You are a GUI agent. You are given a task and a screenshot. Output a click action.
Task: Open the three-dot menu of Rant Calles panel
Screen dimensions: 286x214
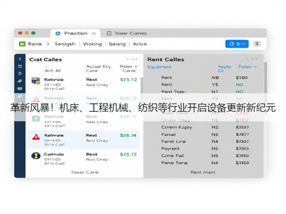(x=252, y=59)
